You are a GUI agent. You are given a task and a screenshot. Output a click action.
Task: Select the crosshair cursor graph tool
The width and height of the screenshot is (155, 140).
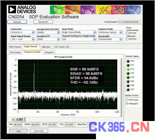pos(13,120)
